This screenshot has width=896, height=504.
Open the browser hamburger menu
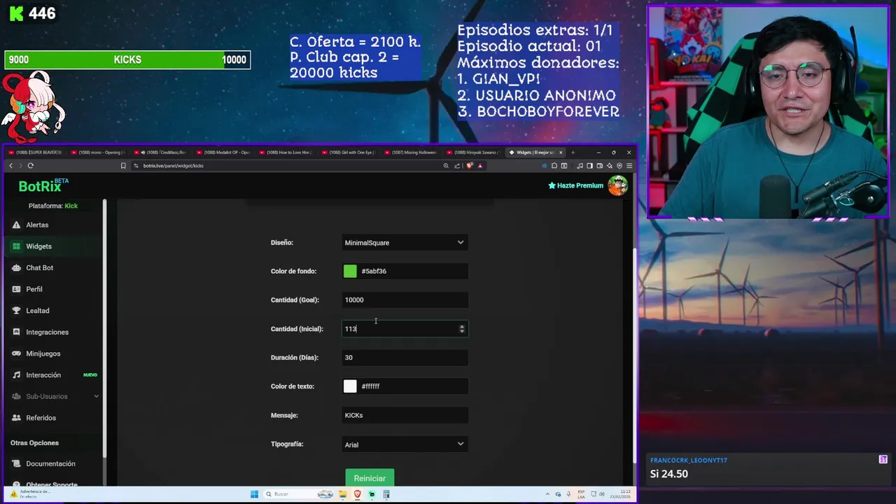pyautogui.click(x=629, y=166)
